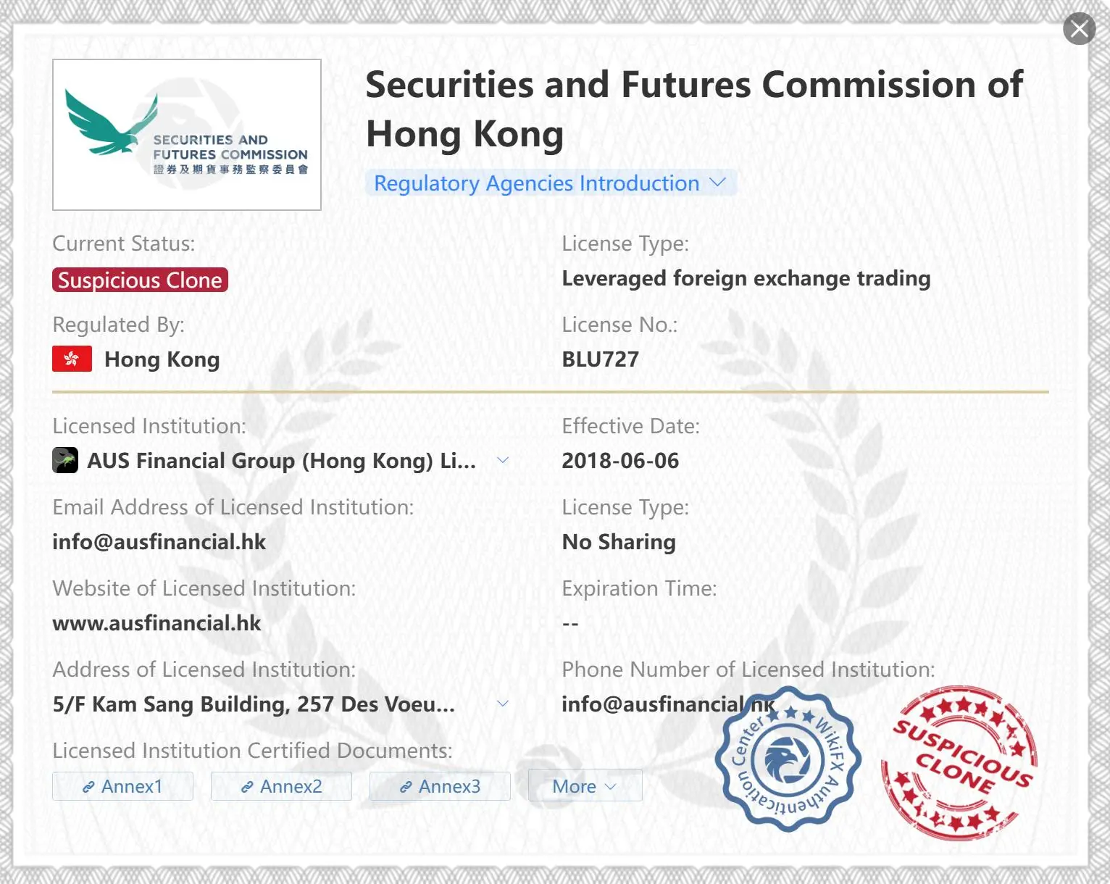
Task: Open the www.ausfinancial.hk website link
Action: [157, 623]
